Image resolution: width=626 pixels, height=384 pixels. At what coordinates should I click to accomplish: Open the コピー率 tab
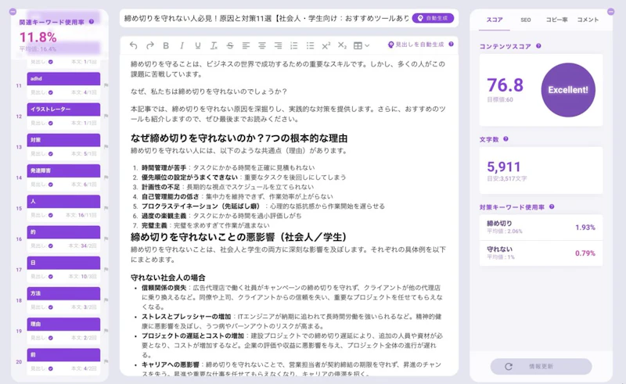pos(556,20)
